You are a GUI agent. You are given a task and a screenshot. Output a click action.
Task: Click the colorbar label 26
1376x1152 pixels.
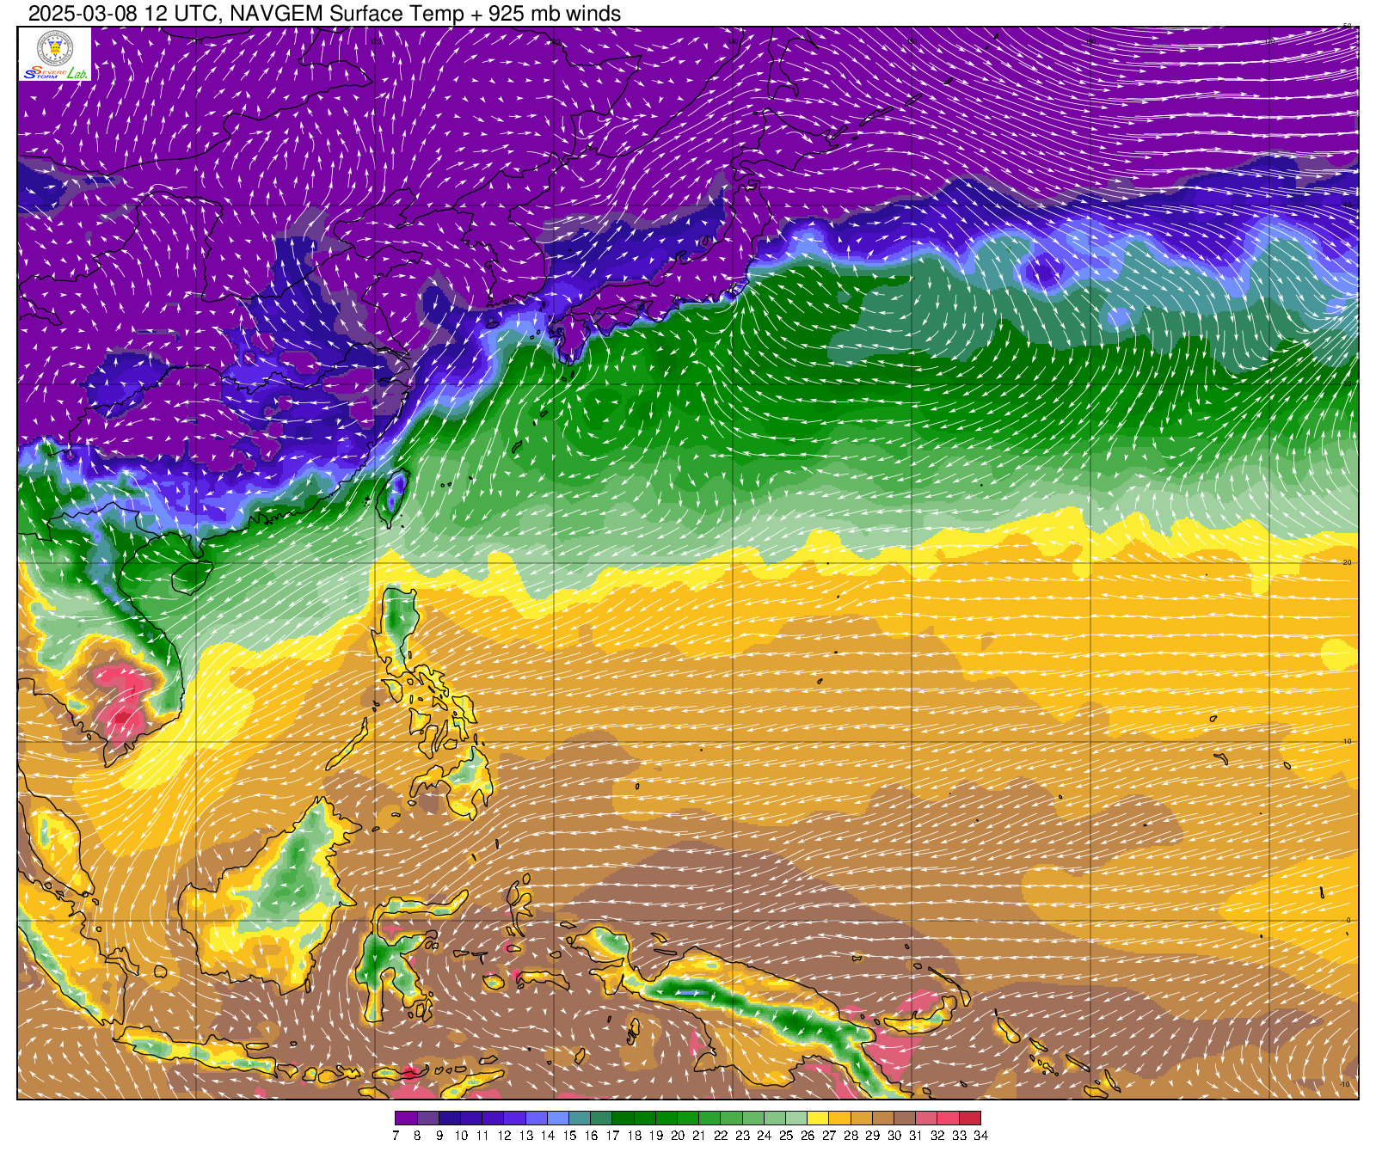pyautogui.click(x=808, y=1136)
